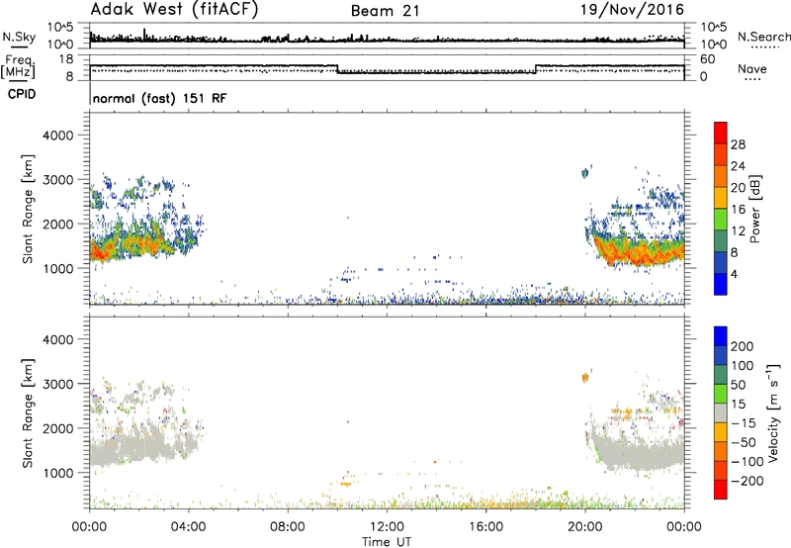Click "Slant Range [km]" label of power panel
Viewport: 791px width, 548px height.
coord(29,209)
